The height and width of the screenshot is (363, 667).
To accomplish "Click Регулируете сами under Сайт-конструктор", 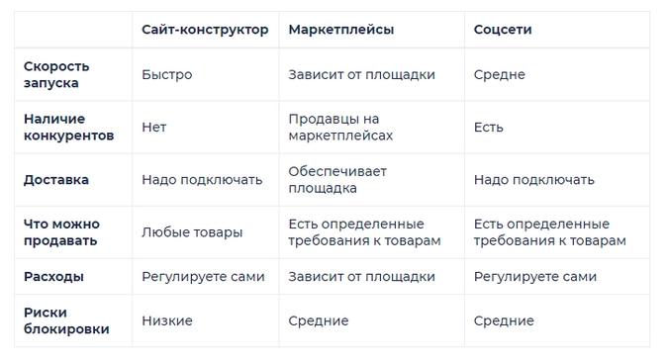I will click(203, 277).
